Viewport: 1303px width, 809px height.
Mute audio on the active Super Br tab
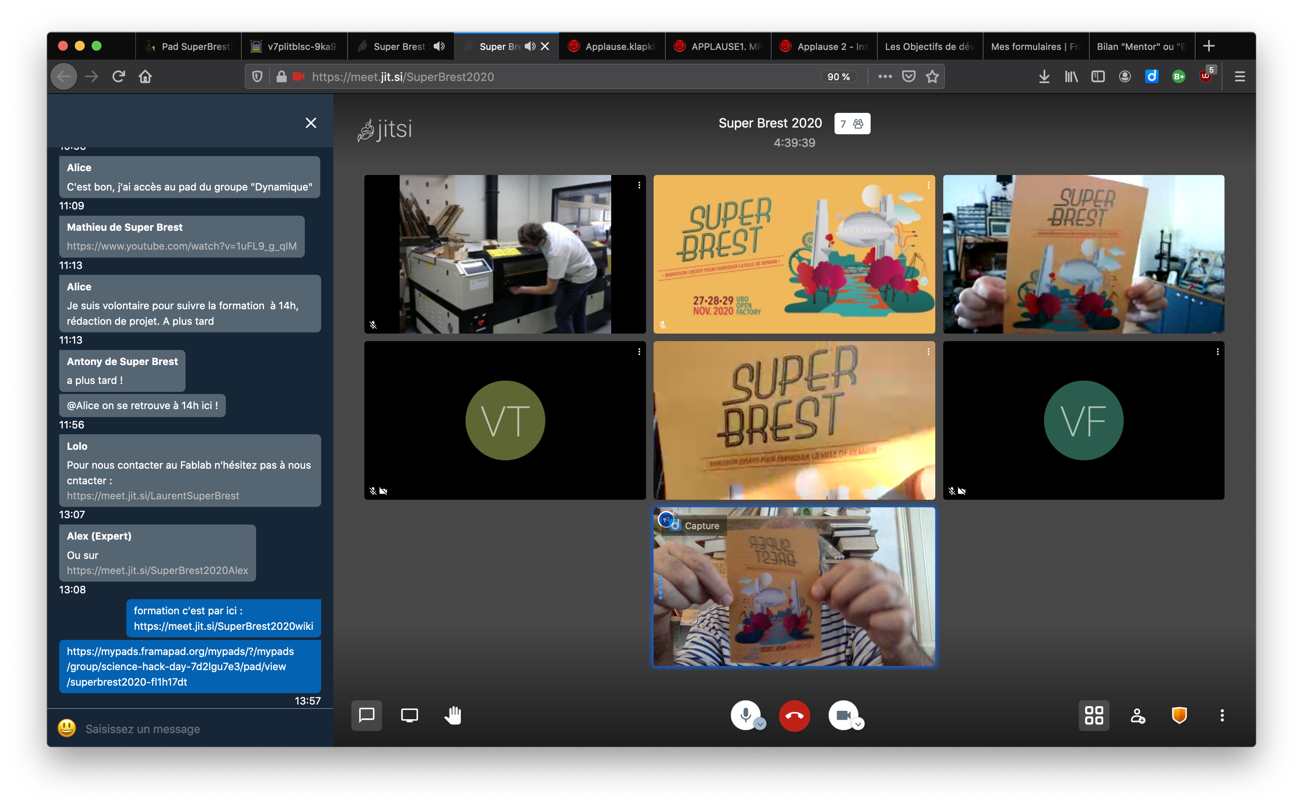pyautogui.click(x=530, y=47)
